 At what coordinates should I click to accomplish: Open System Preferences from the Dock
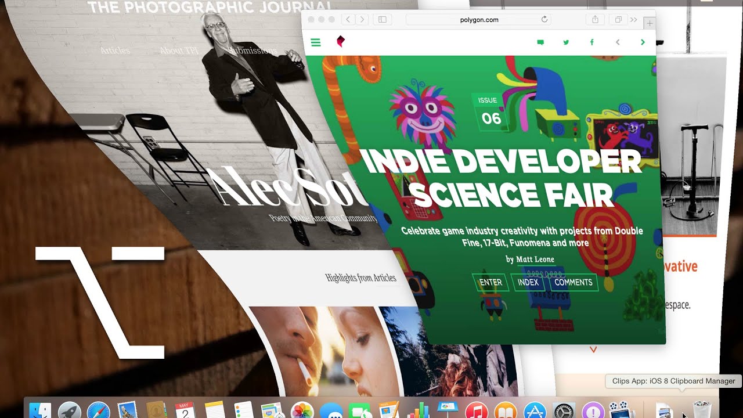(564, 410)
